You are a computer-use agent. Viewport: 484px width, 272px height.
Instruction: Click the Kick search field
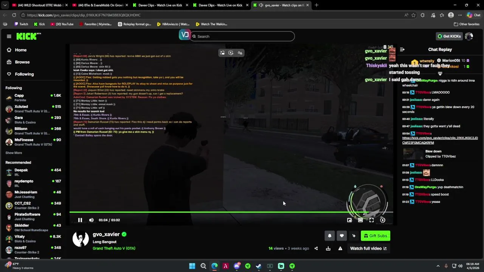click(242, 36)
